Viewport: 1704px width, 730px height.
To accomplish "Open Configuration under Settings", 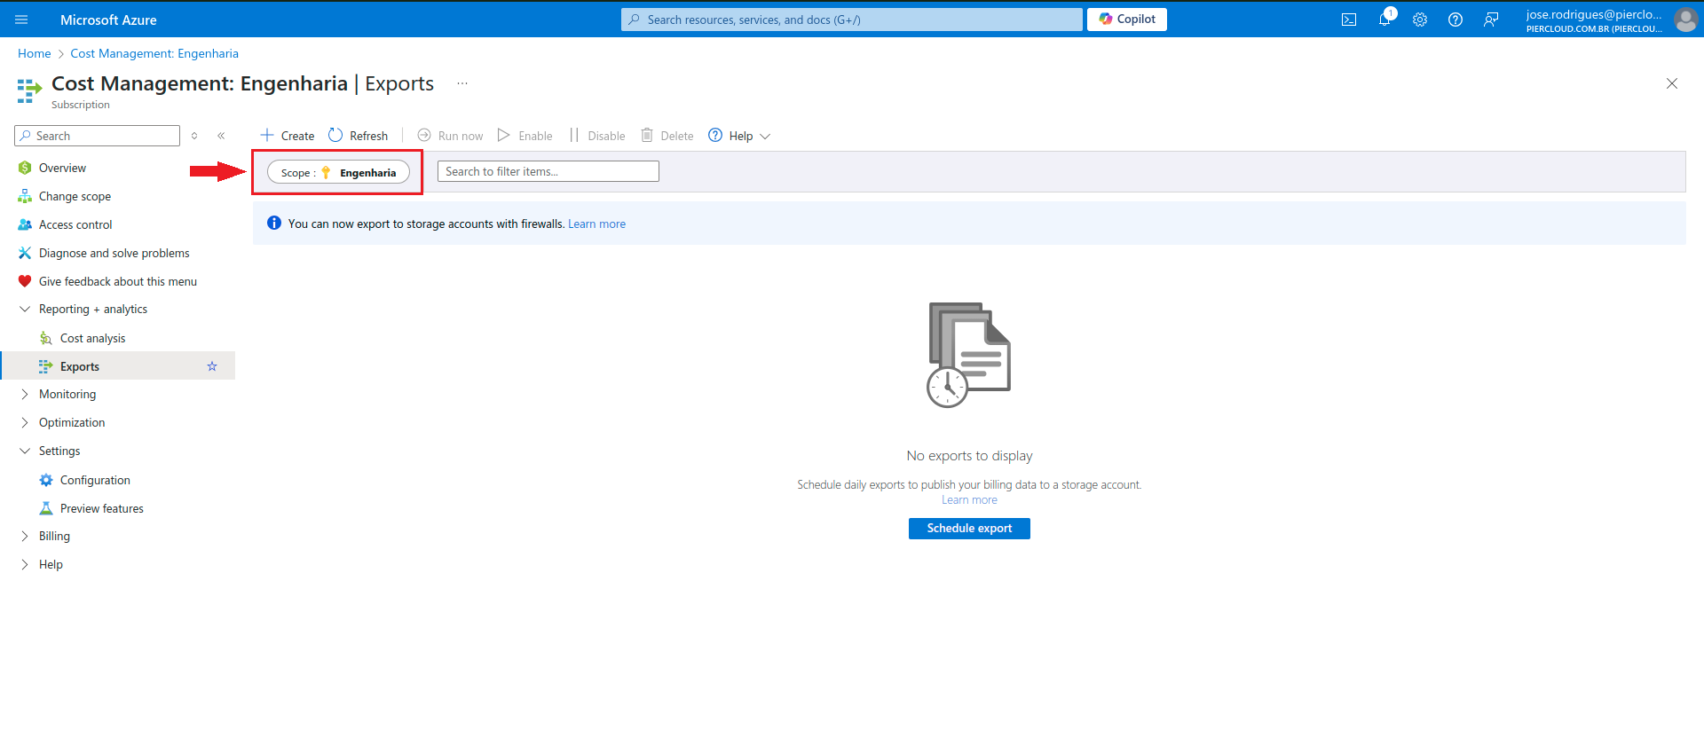I will pyautogui.click(x=95, y=480).
